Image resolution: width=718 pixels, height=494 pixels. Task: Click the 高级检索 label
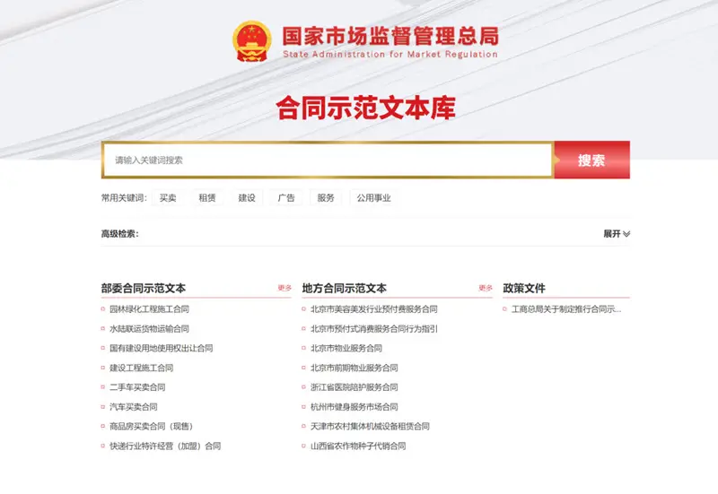120,234
